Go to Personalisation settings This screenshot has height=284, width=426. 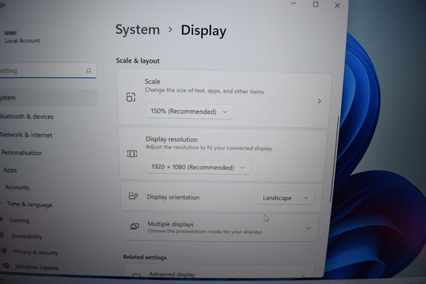pyautogui.click(x=22, y=153)
